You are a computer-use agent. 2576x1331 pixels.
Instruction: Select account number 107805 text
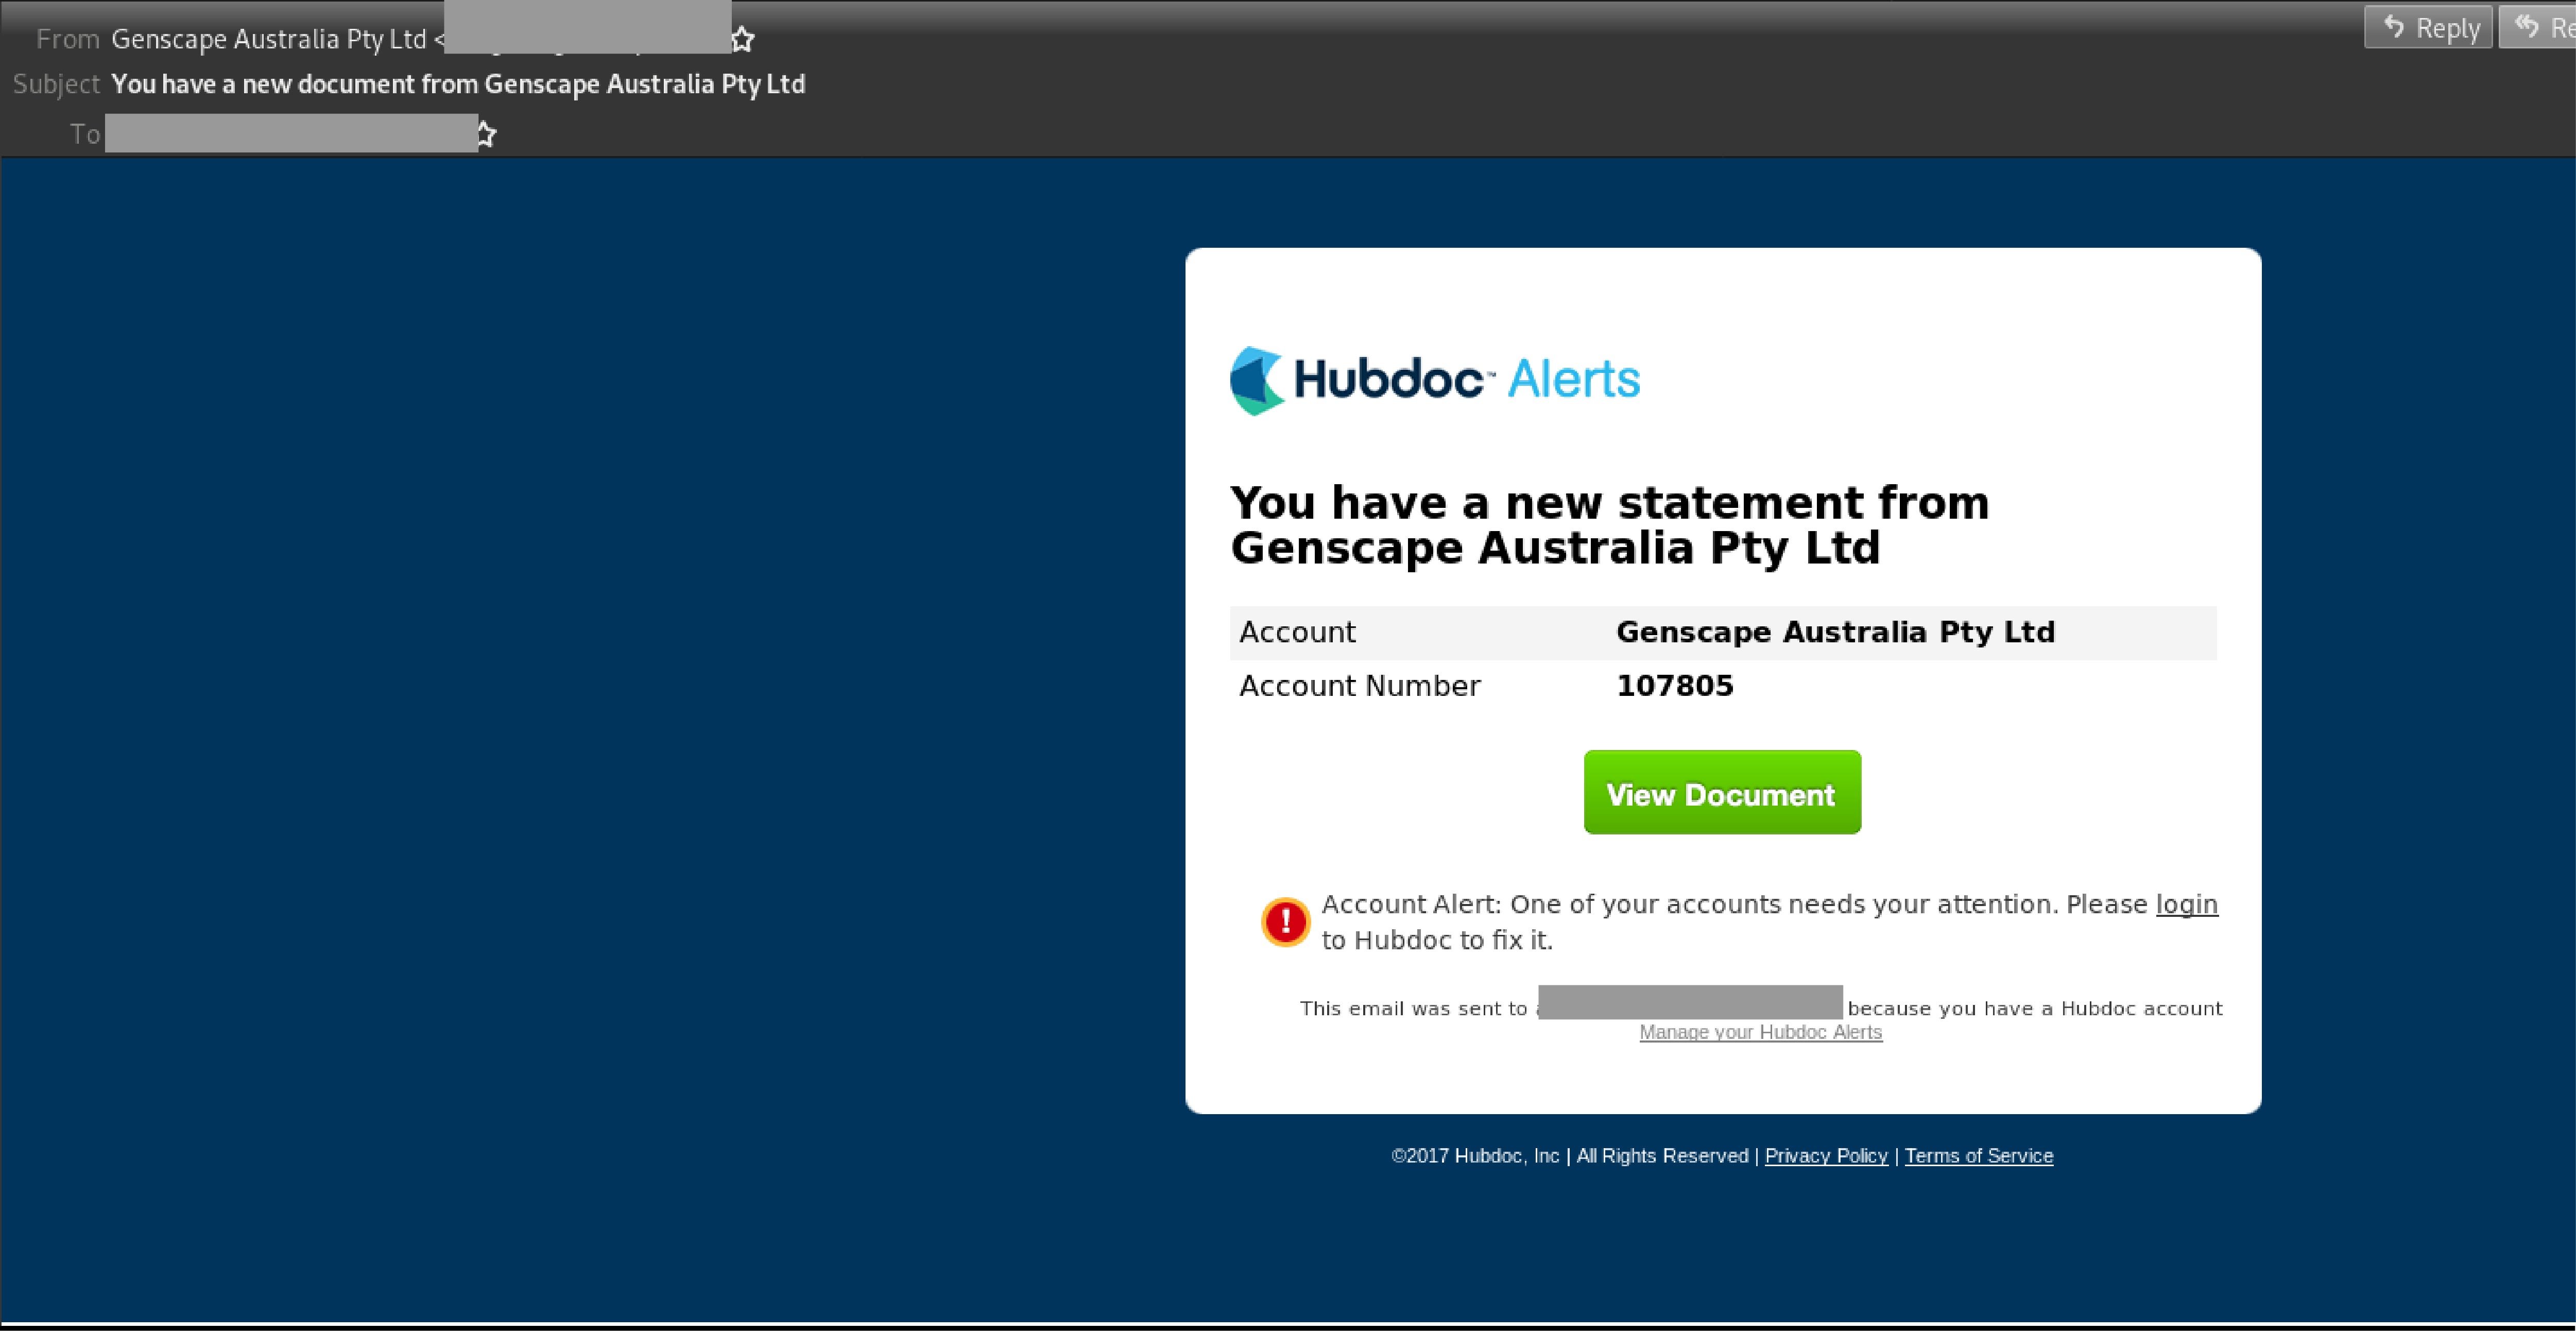tap(1674, 686)
